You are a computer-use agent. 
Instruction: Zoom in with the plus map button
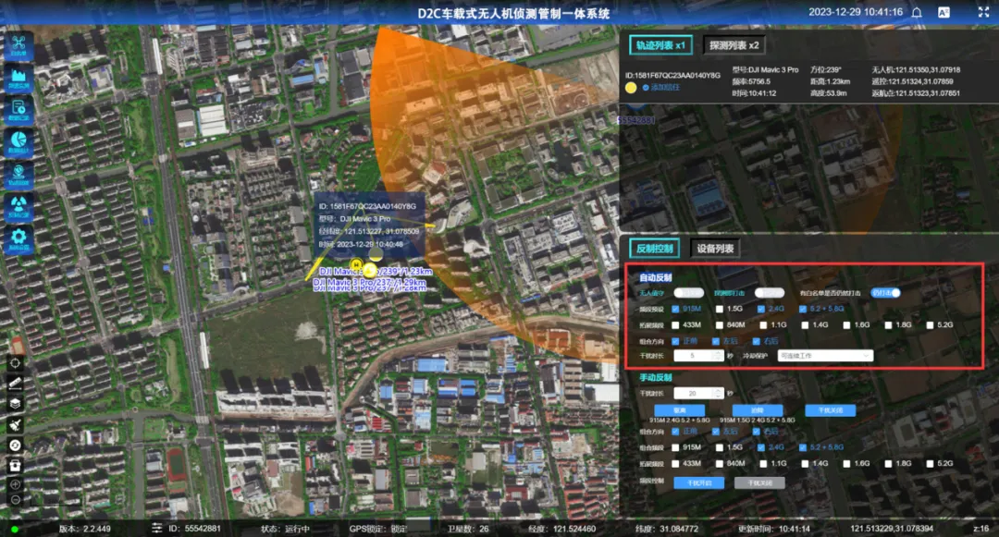coord(16,484)
